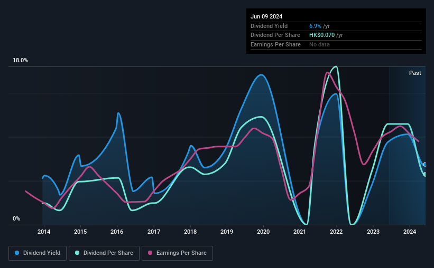Click the teal Dividend Per Share legend dot

point(77,253)
